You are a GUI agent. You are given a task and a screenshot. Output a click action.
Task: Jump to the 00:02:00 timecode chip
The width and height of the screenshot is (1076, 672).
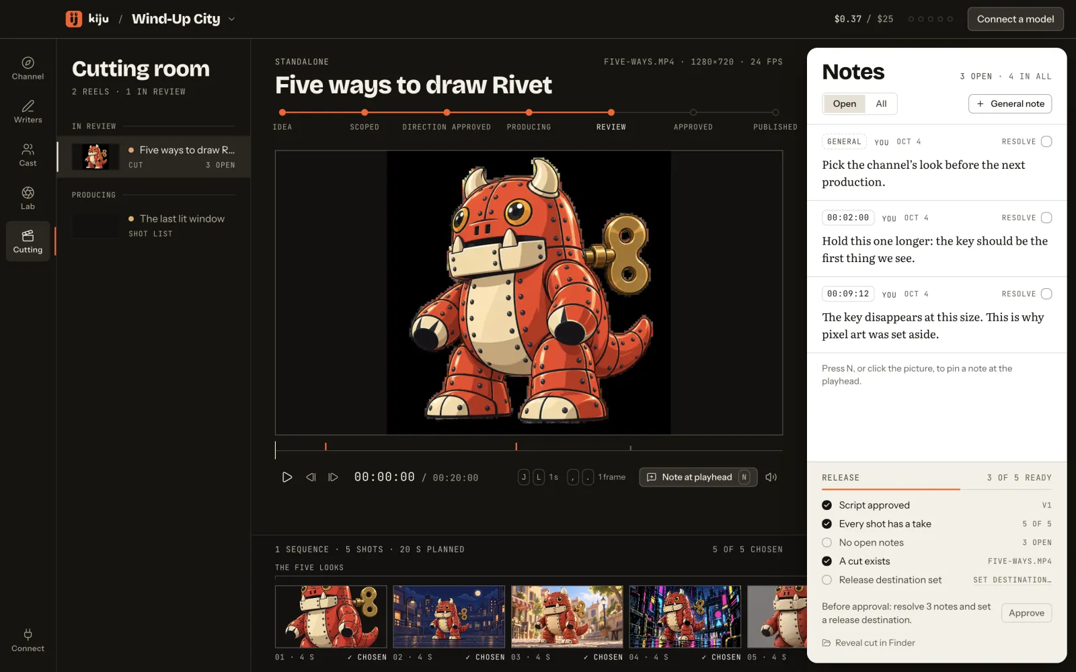point(848,218)
